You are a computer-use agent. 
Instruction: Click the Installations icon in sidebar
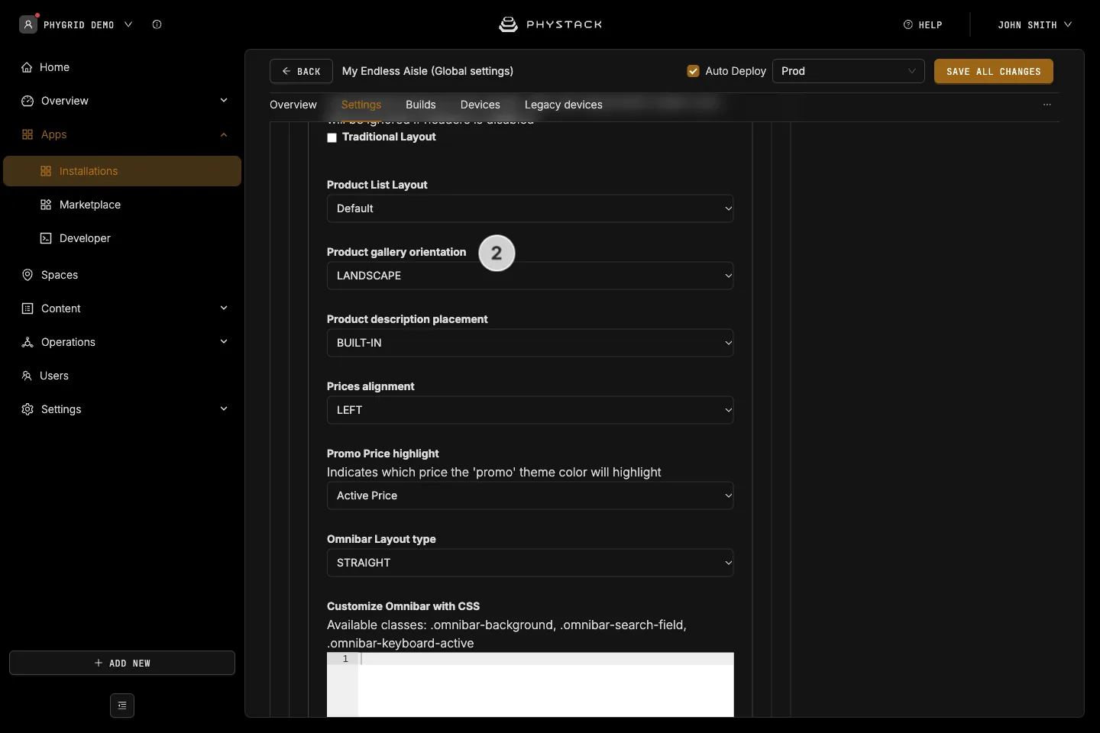tap(46, 171)
